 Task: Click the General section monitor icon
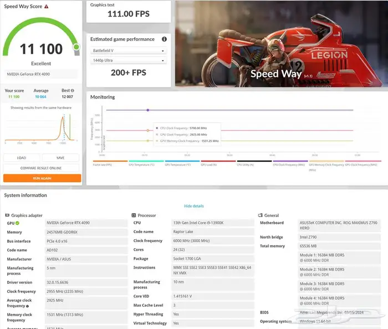(260, 215)
